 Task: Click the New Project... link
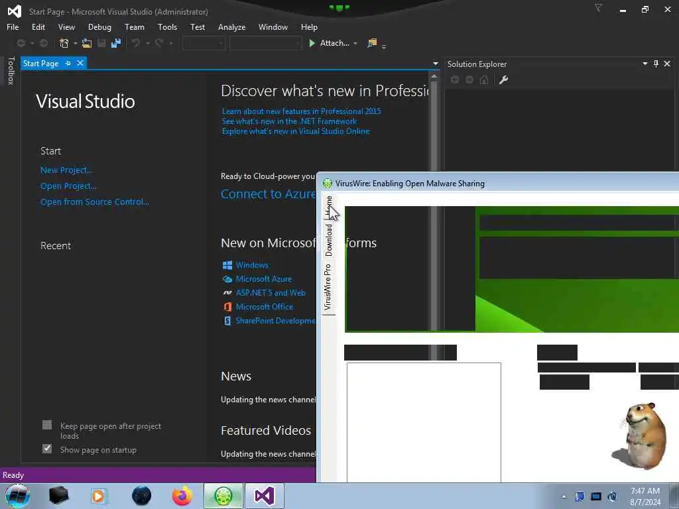coord(66,170)
